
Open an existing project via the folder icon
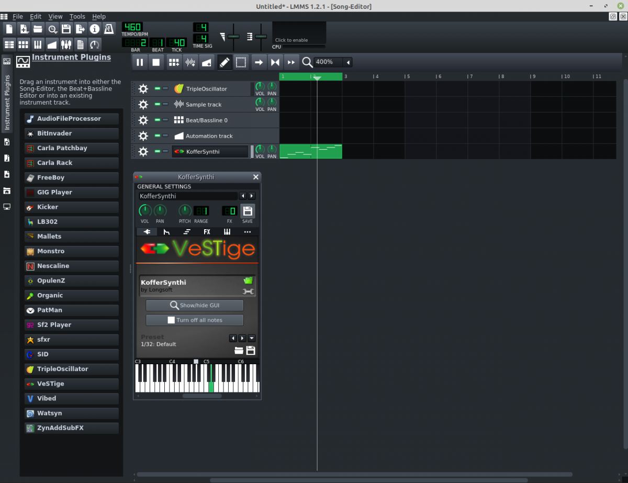(38, 29)
